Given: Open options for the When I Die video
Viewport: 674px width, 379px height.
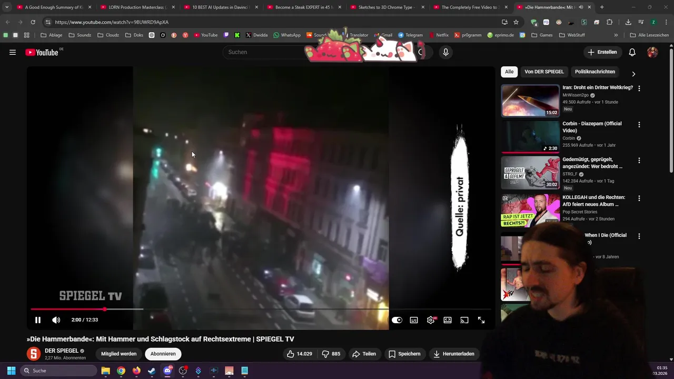Looking at the screenshot, I should pyautogui.click(x=639, y=236).
